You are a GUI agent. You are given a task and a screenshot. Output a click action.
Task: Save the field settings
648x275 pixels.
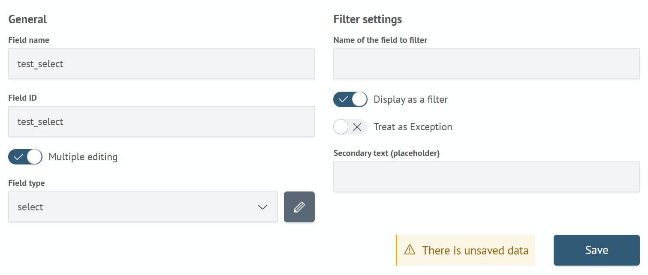pos(597,250)
